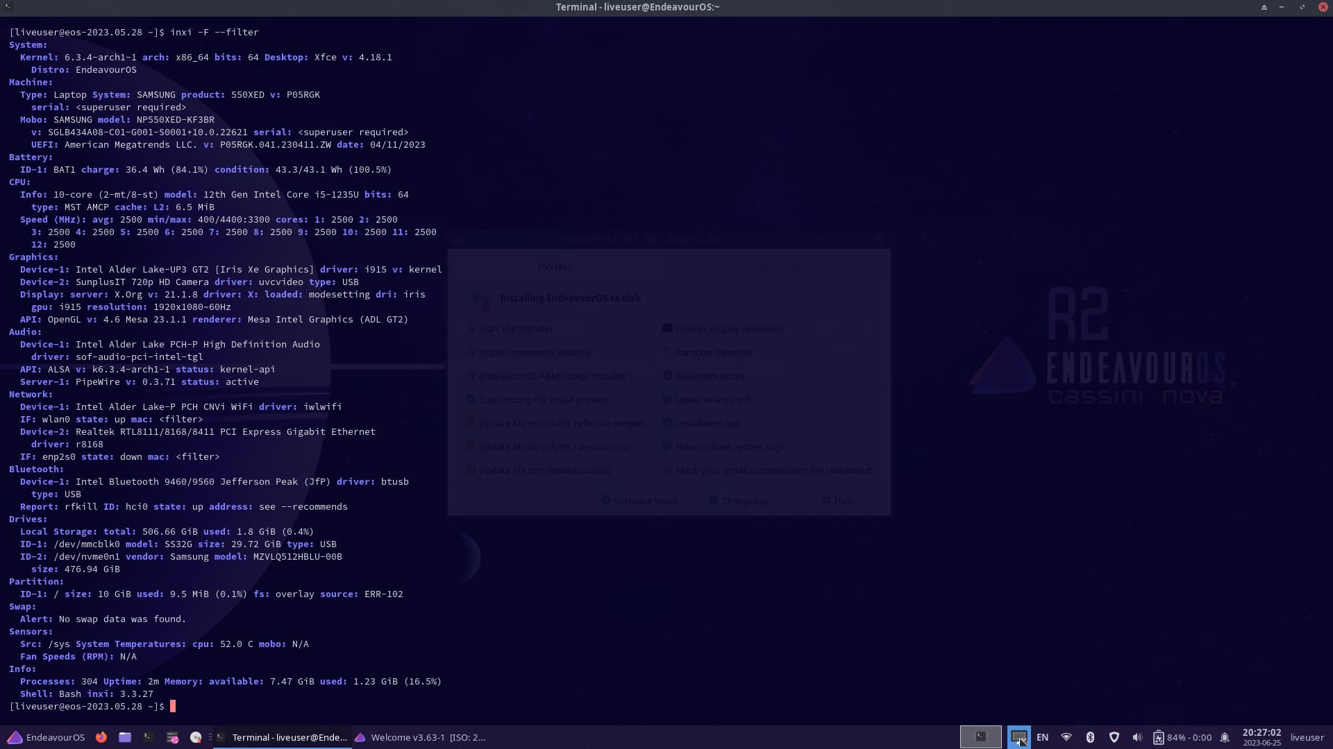Expand the liveuser session menu
The width and height of the screenshot is (1333, 749).
(x=1307, y=737)
